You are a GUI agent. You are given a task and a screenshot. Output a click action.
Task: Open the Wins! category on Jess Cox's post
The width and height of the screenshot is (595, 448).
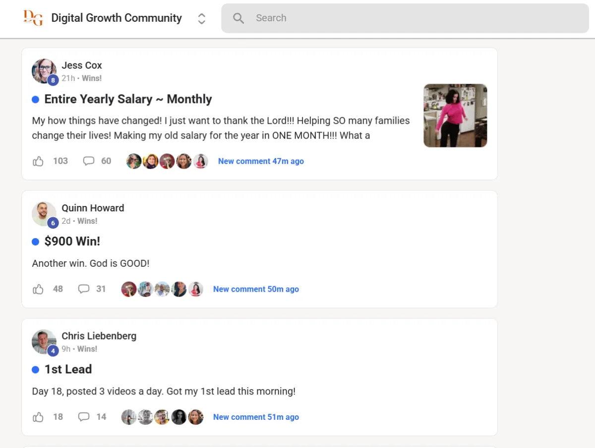click(x=92, y=78)
